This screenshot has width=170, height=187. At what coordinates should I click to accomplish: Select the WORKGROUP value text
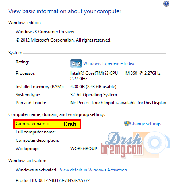click(x=84, y=149)
